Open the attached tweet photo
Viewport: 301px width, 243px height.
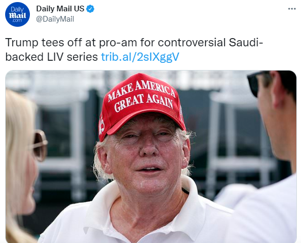pos(151,157)
